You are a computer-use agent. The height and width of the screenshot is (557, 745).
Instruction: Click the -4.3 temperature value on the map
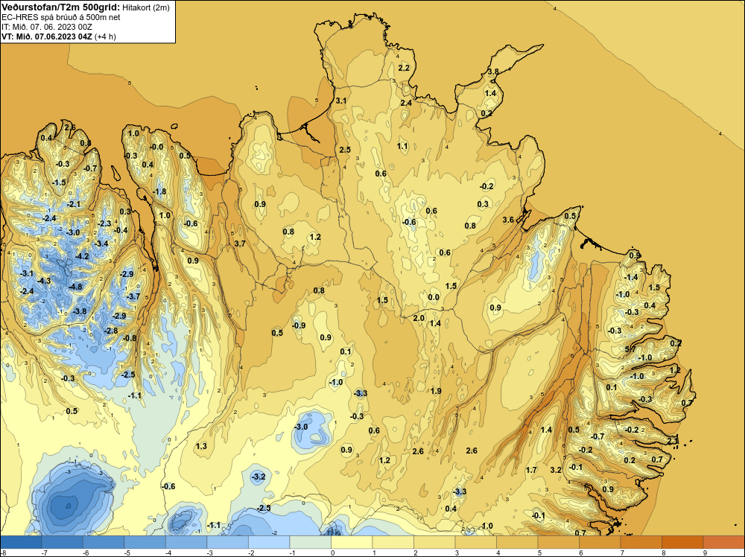[x=44, y=281]
